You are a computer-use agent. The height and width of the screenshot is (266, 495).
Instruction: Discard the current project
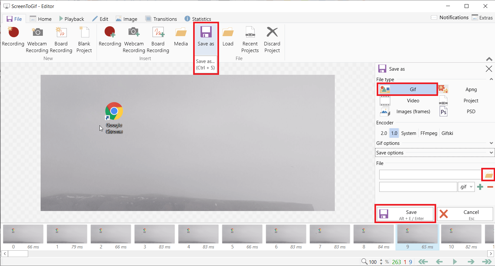tap(272, 32)
